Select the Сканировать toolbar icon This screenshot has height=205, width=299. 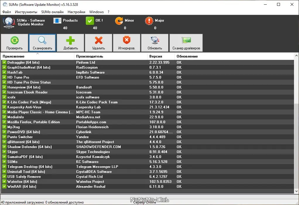[42, 40]
